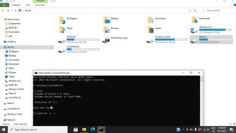This screenshot has width=236, height=133.
Task: Select the Windows 10 (H:) drive tile
Action: pyautogui.click(x=167, y=40)
